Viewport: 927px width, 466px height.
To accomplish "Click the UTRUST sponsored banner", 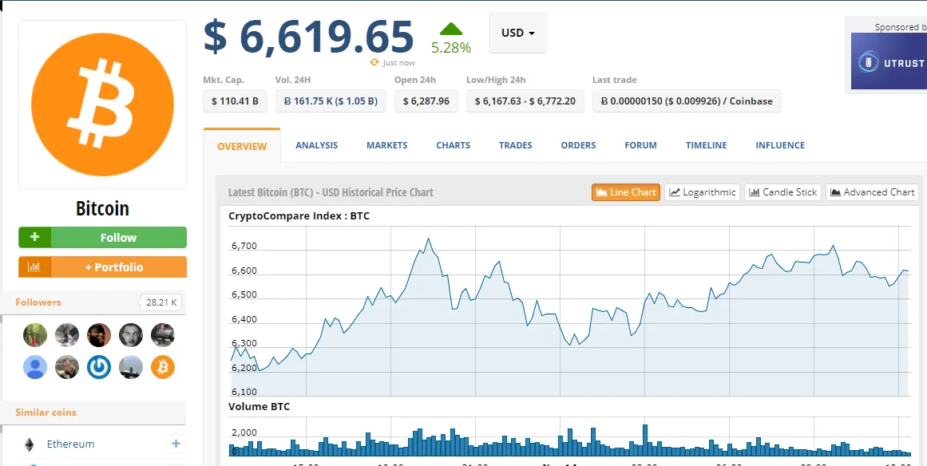I will pos(889,61).
